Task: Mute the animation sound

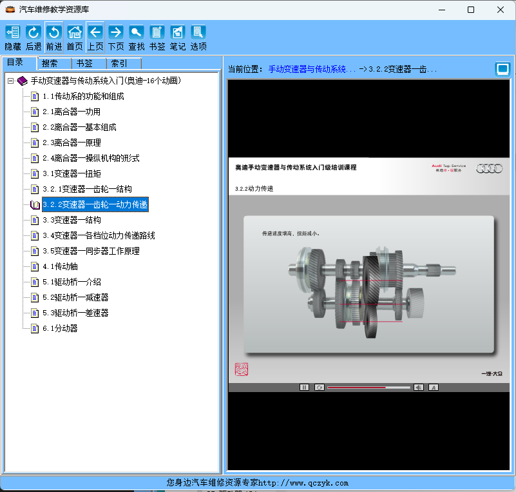Action: coord(419,388)
